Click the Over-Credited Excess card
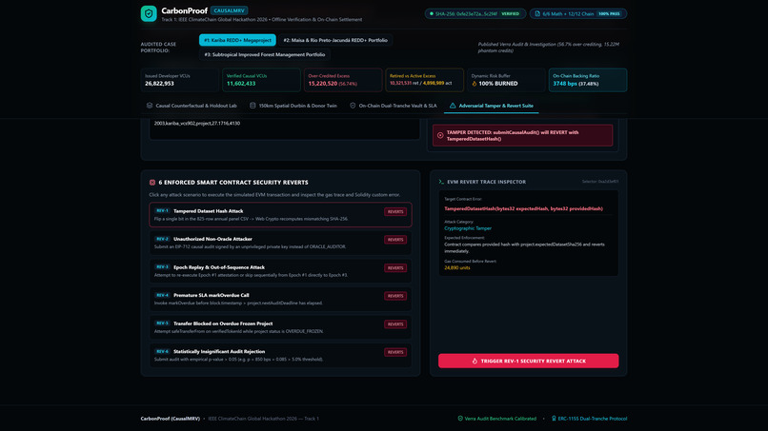Screen dimensions: 768x431 pos(343,80)
